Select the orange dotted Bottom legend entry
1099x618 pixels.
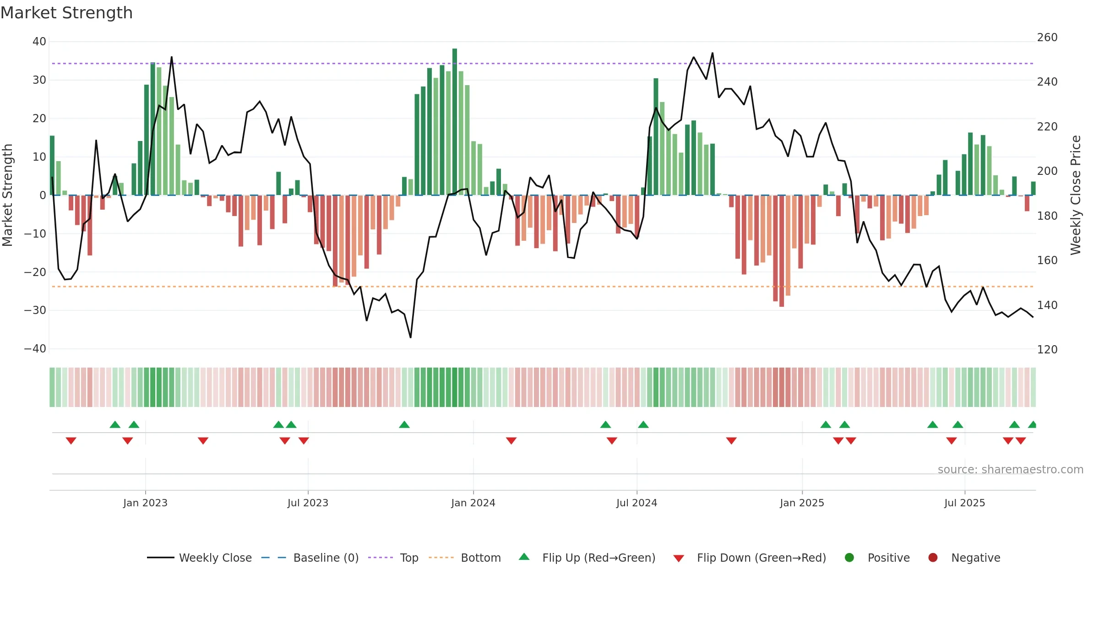tap(465, 558)
